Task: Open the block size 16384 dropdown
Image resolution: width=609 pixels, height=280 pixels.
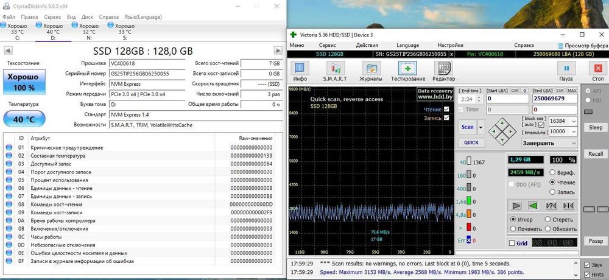Action: pyautogui.click(x=574, y=121)
